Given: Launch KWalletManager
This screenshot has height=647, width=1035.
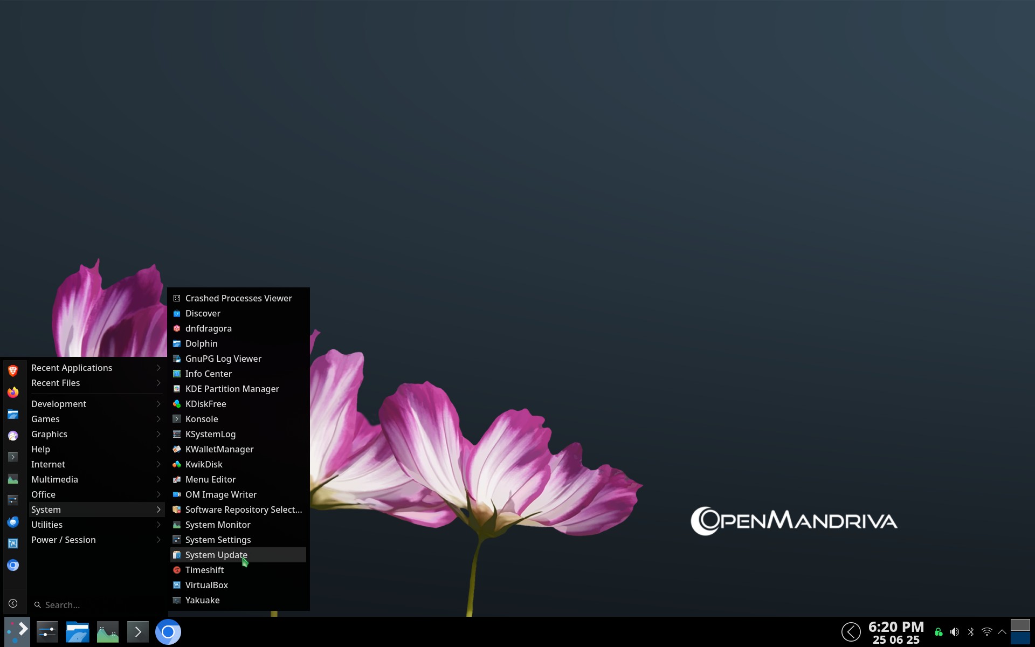Looking at the screenshot, I should point(238,449).
